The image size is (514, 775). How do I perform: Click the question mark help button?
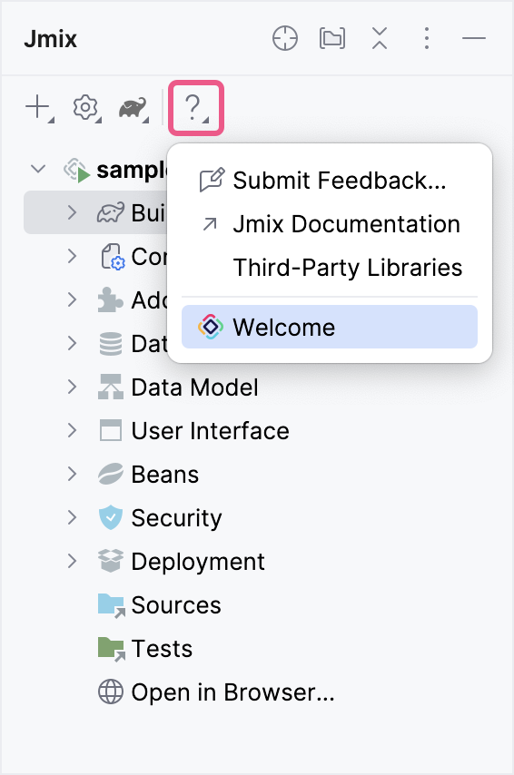tap(196, 108)
